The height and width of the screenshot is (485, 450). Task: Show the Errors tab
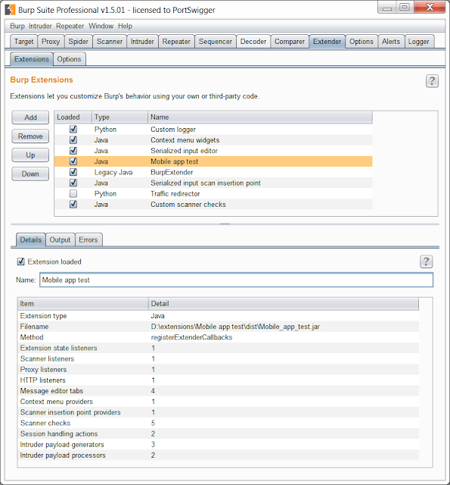(x=88, y=239)
